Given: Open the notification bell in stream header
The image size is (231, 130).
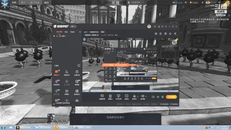Looking at the screenshot, I should 170,34.
